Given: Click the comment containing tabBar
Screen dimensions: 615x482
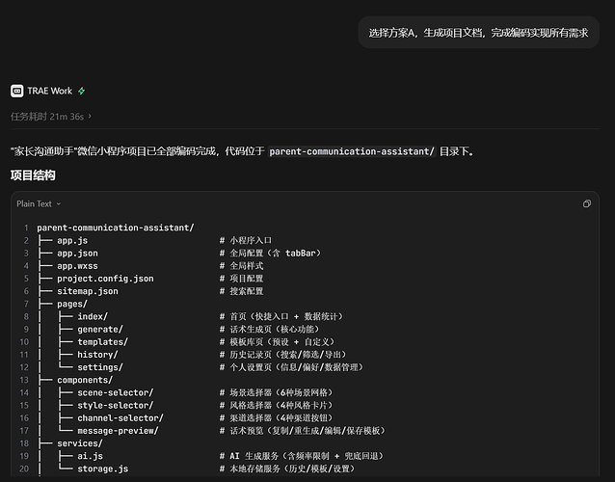Looking at the screenshot, I should click(270, 254).
